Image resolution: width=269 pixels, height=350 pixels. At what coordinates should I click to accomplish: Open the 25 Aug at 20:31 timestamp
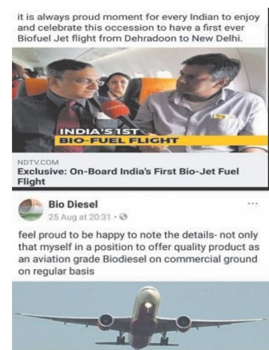pos(80,217)
